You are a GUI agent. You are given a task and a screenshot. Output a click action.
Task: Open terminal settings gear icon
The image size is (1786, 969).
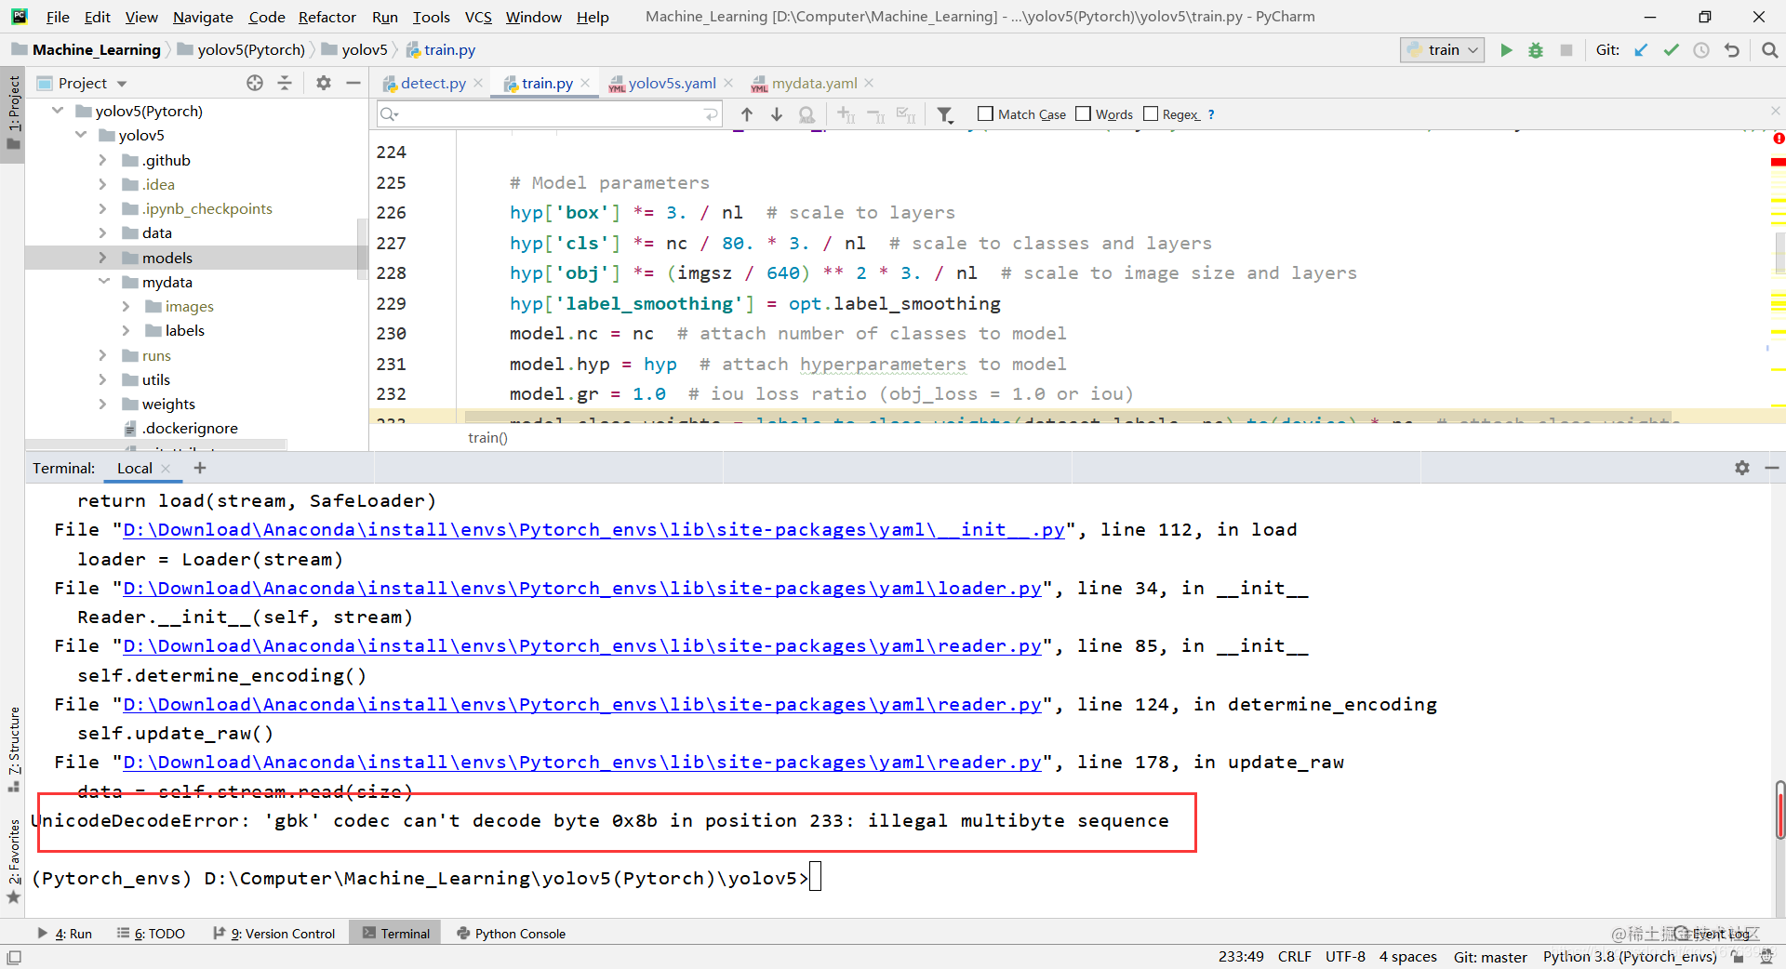tap(1742, 468)
